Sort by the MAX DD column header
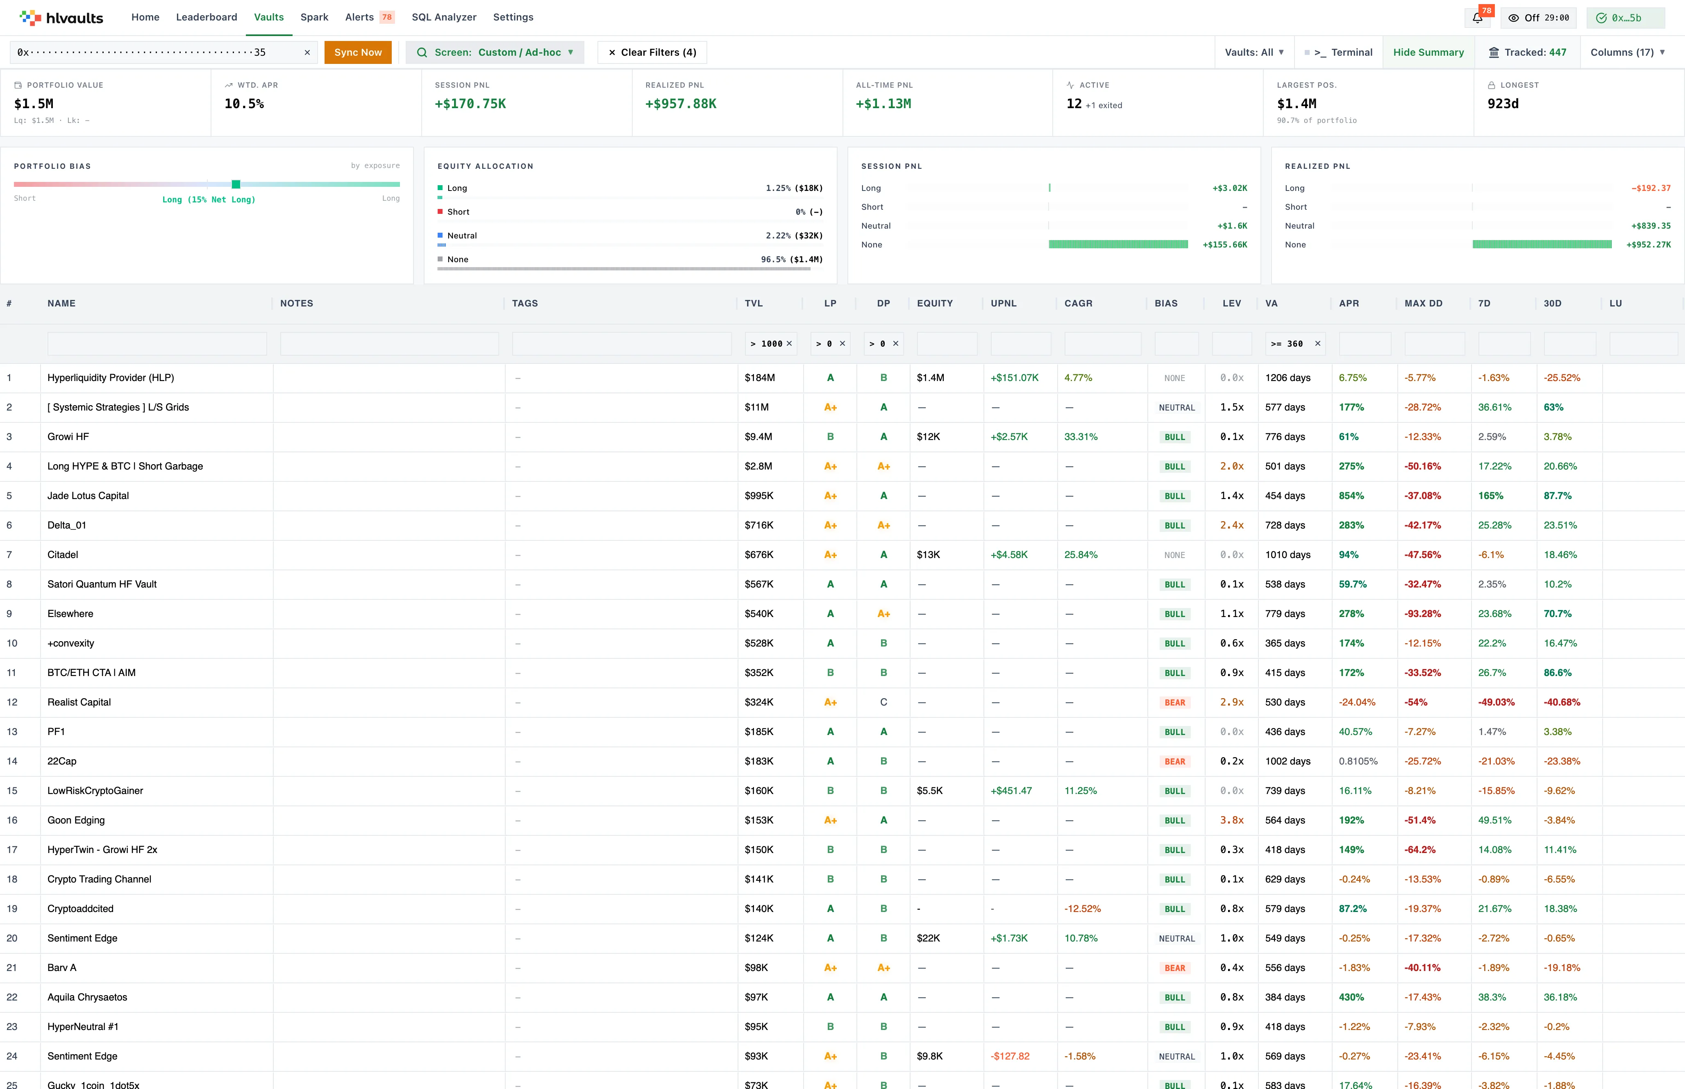 1424,303
